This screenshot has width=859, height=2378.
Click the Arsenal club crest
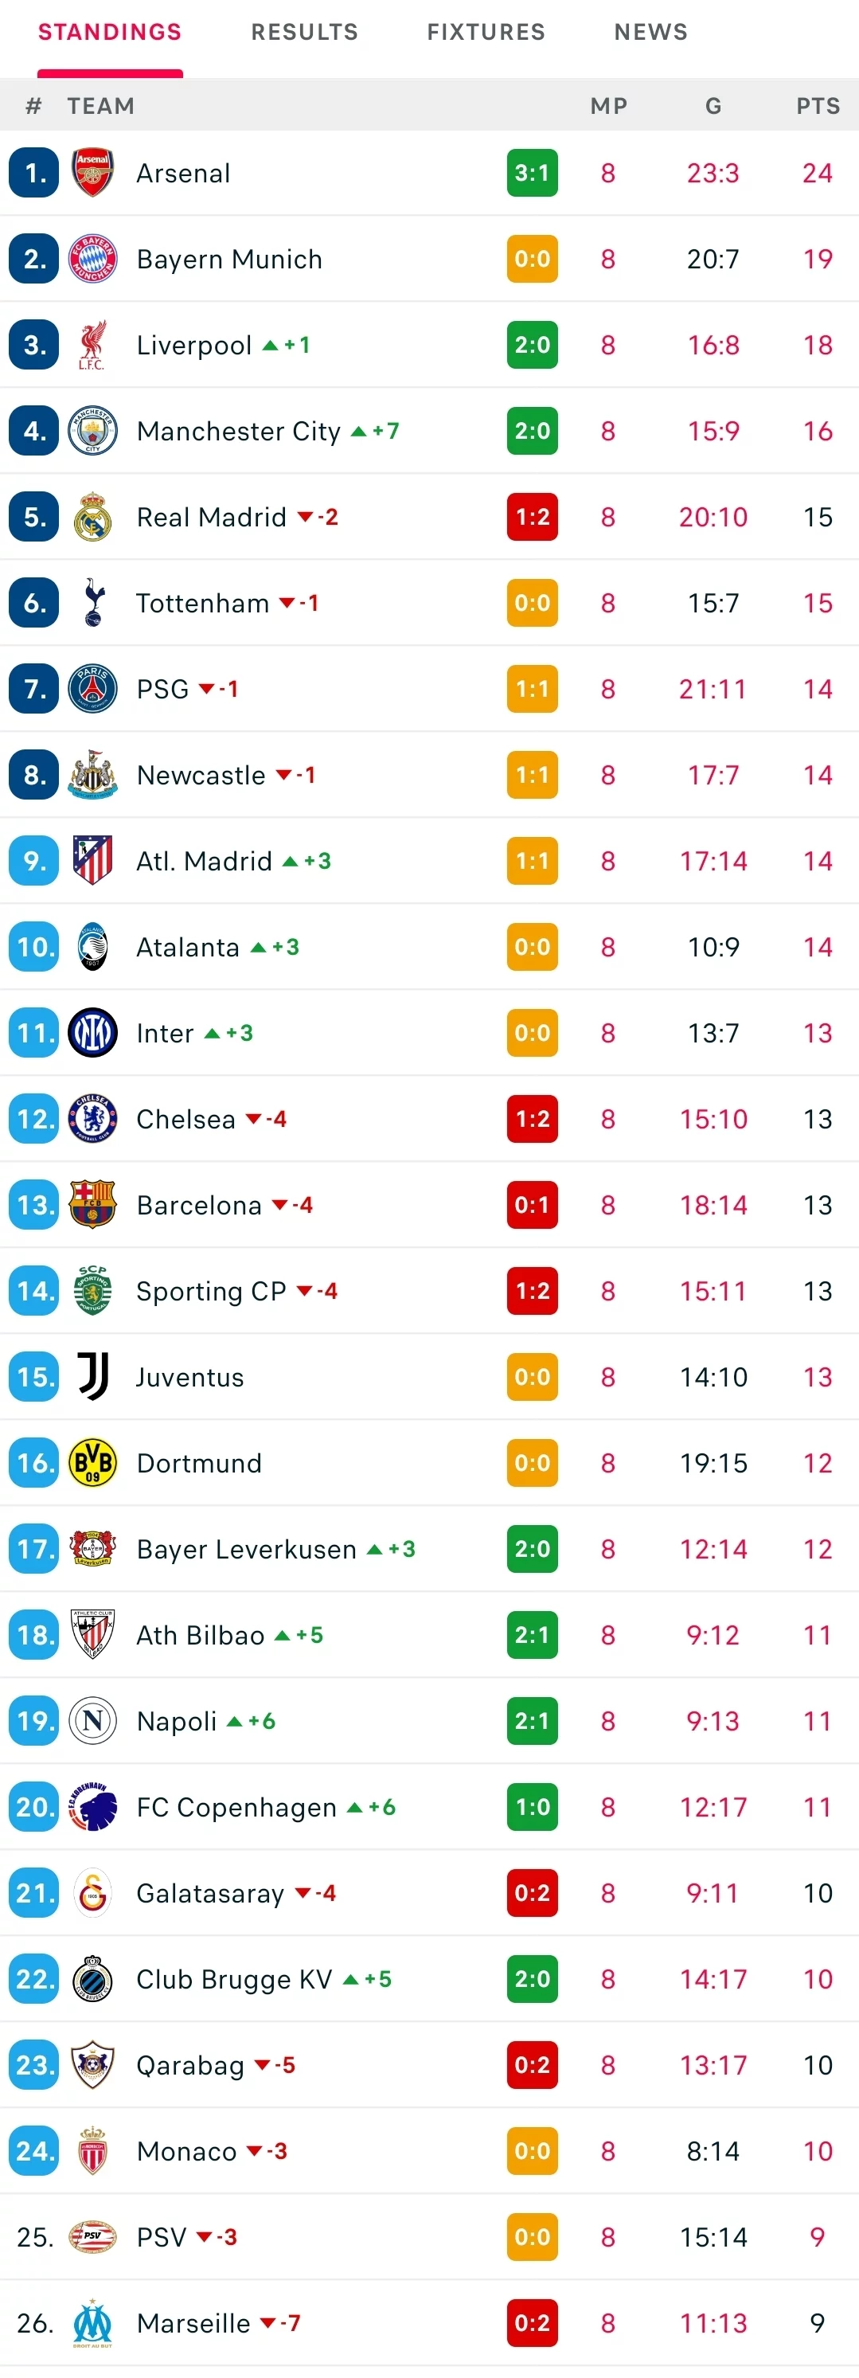click(x=92, y=173)
